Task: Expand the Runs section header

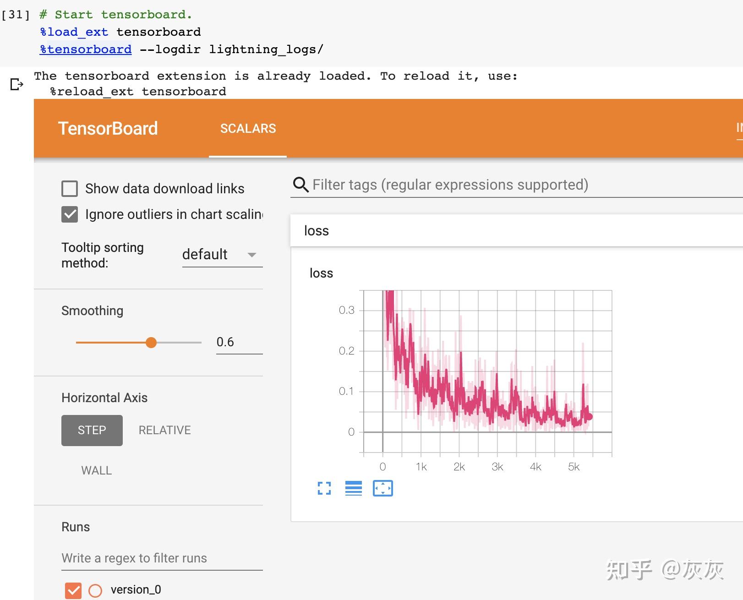Action: [x=75, y=527]
